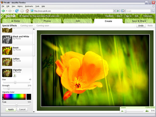Click the Firefox back arrow button

tap(3, 11)
